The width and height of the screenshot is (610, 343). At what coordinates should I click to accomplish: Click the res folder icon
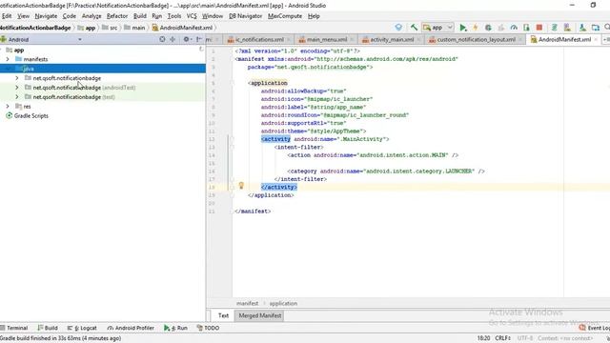point(18,106)
